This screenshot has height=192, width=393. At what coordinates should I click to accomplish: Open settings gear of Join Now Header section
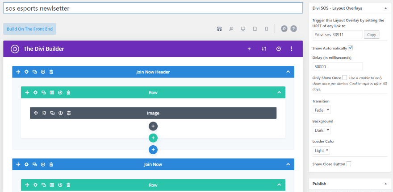(26, 72)
